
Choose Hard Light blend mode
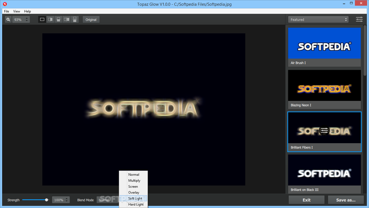(133, 204)
